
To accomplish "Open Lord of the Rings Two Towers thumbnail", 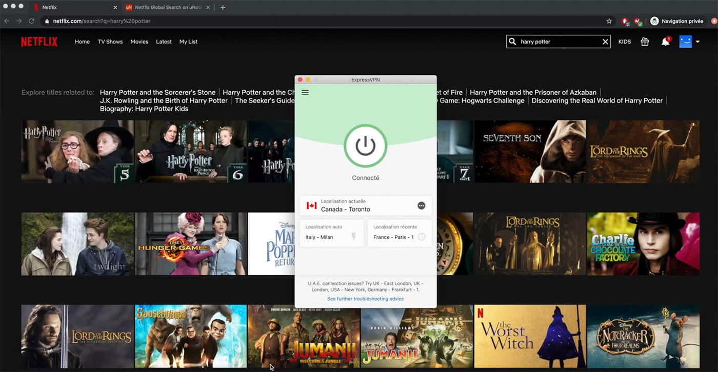I will pos(530,244).
